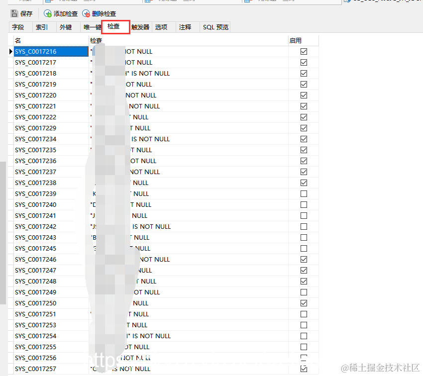Click the 添加检查 button label

click(66, 14)
